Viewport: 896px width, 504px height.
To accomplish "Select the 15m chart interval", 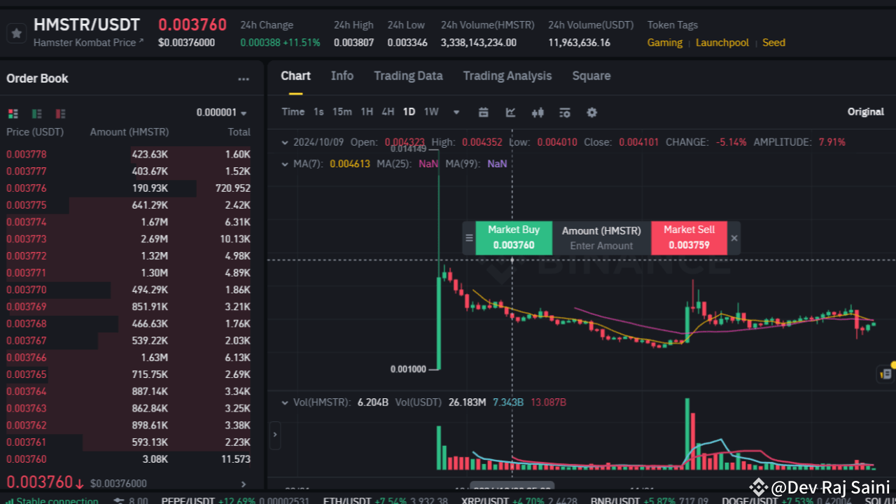I will point(342,112).
